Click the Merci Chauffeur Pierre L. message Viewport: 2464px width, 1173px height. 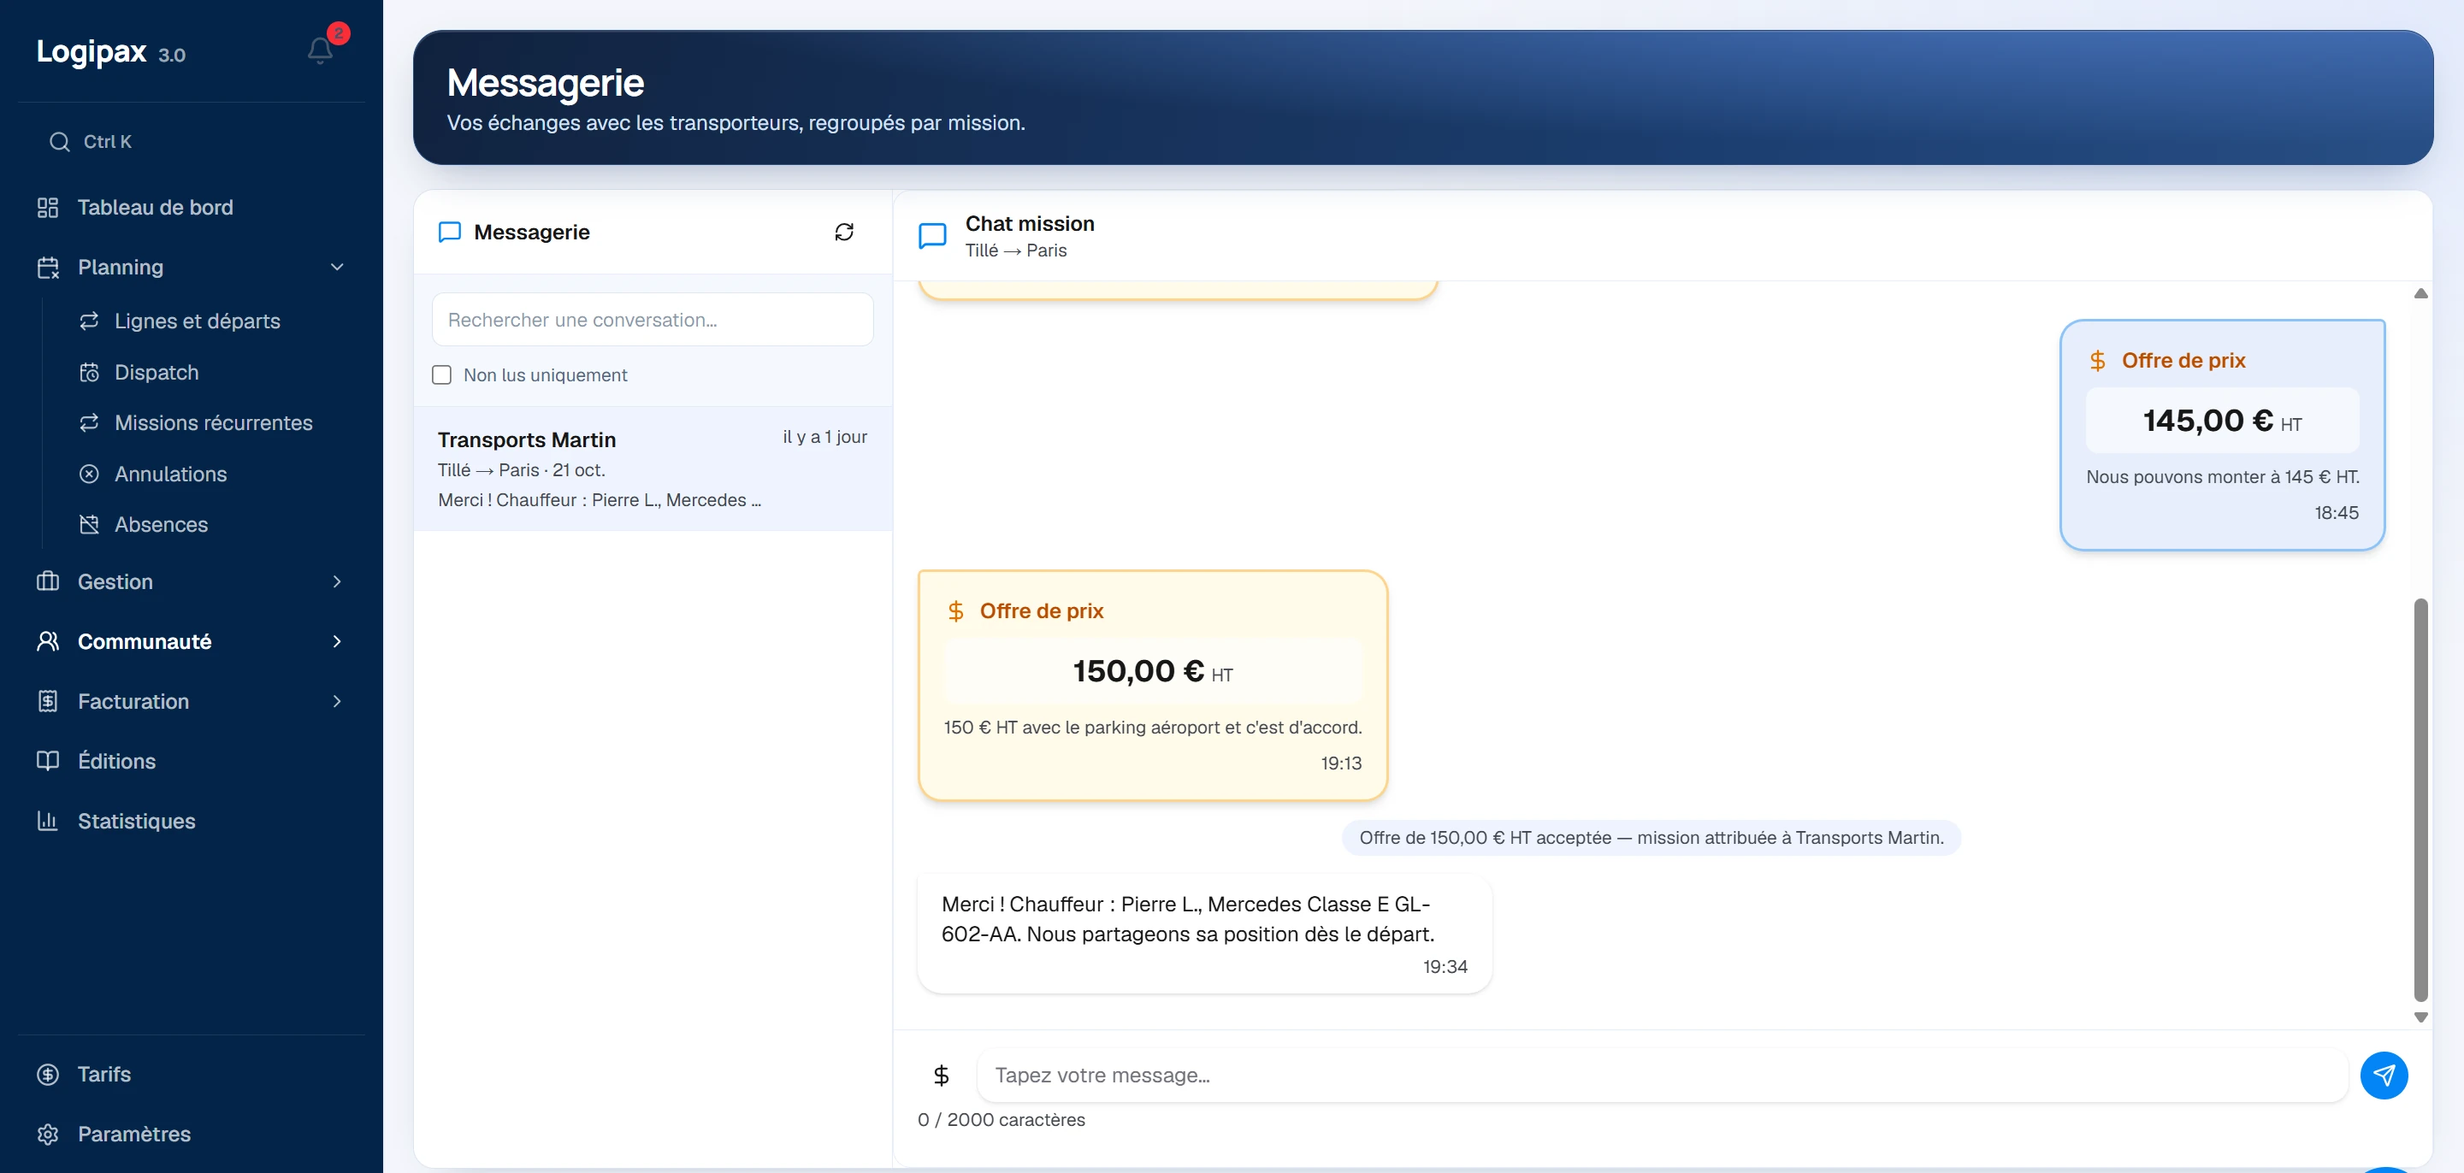coord(1204,933)
